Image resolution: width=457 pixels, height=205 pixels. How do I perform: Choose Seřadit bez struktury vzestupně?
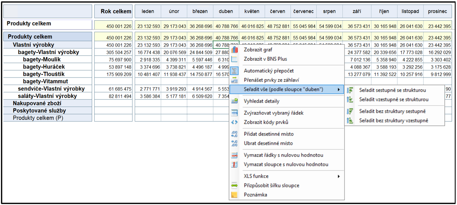394,120
